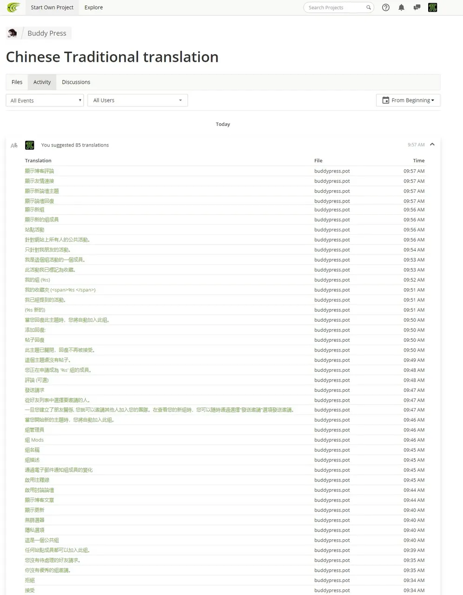Click the Today date separator label

tap(223, 124)
